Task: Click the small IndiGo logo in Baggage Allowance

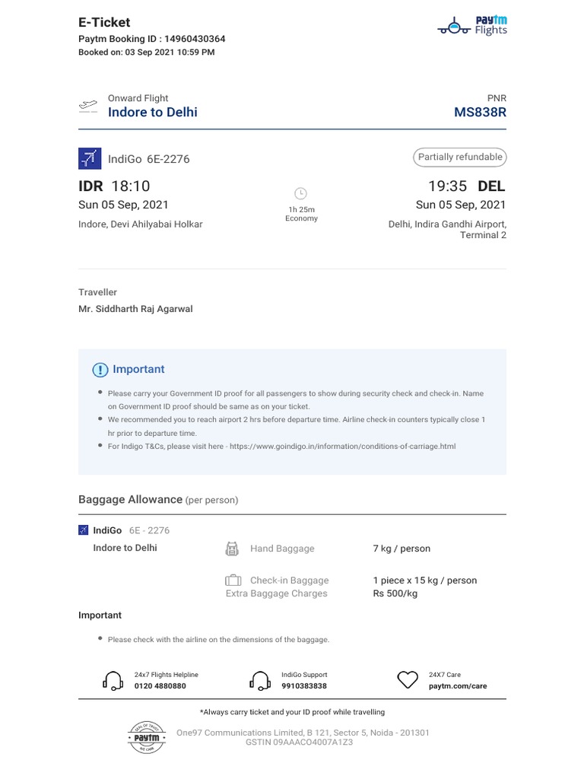Action: point(84,530)
